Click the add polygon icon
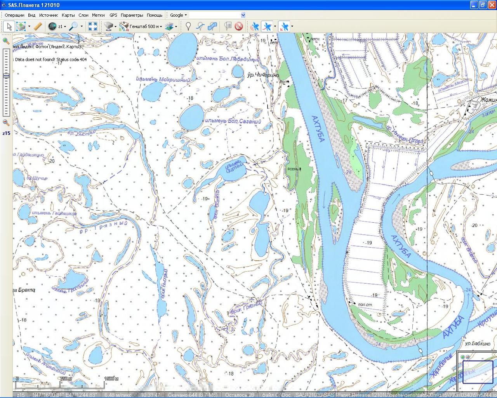This screenshot has width=497, height=398. tap(212, 26)
